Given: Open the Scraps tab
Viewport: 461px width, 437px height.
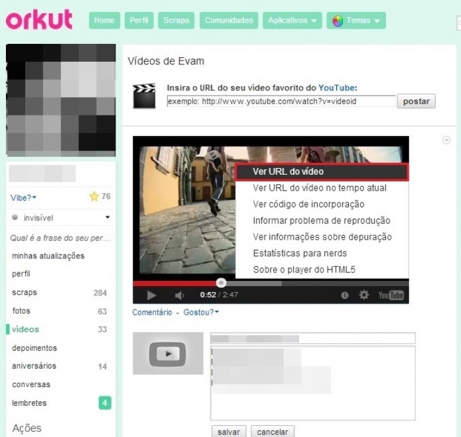Looking at the screenshot, I should [176, 21].
